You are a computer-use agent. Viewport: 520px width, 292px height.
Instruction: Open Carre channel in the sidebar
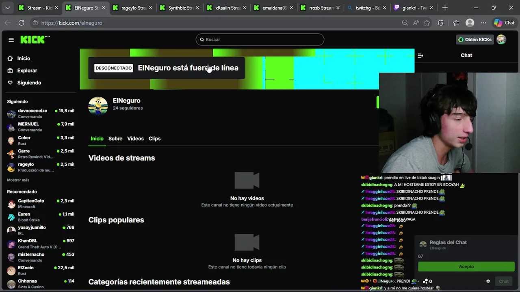(x=41, y=154)
